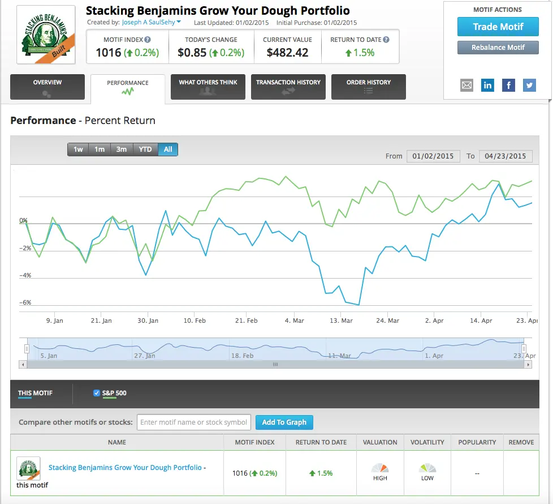
Task: Click Stacking Benjamins portfolio logo image
Action: click(x=46, y=35)
